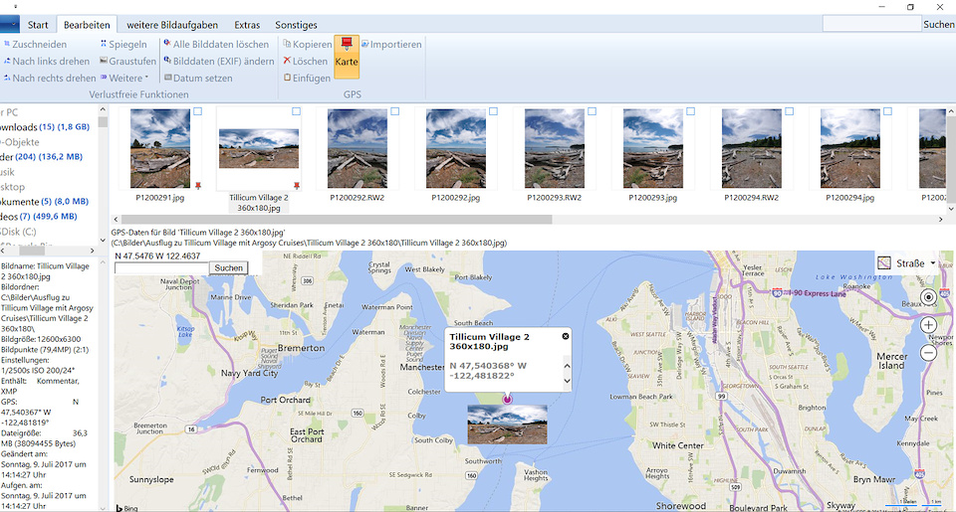
Task: Open the Weitere dropdown in ribbon
Action: pyautogui.click(x=127, y=79)
